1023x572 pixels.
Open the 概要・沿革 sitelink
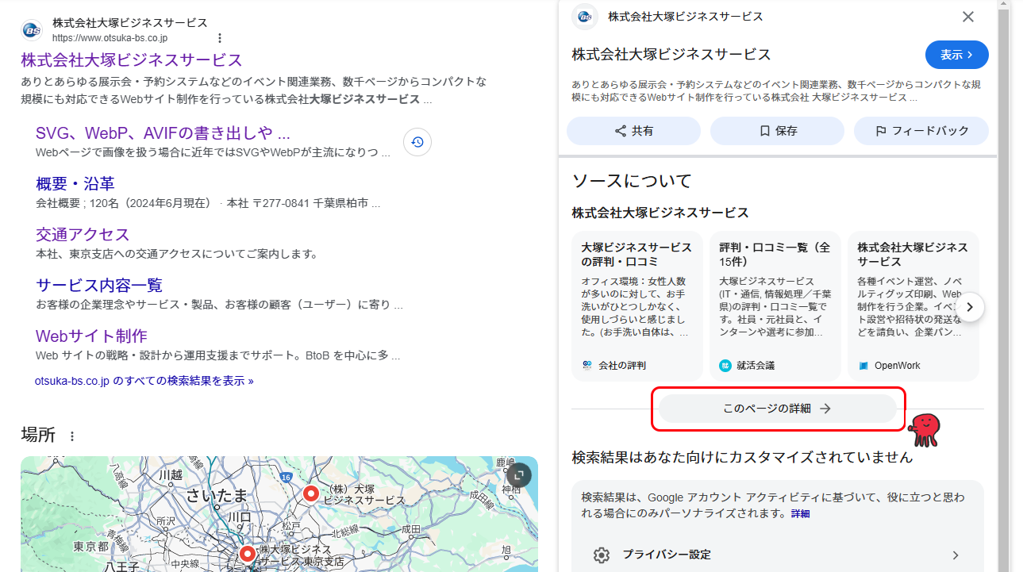75,183
